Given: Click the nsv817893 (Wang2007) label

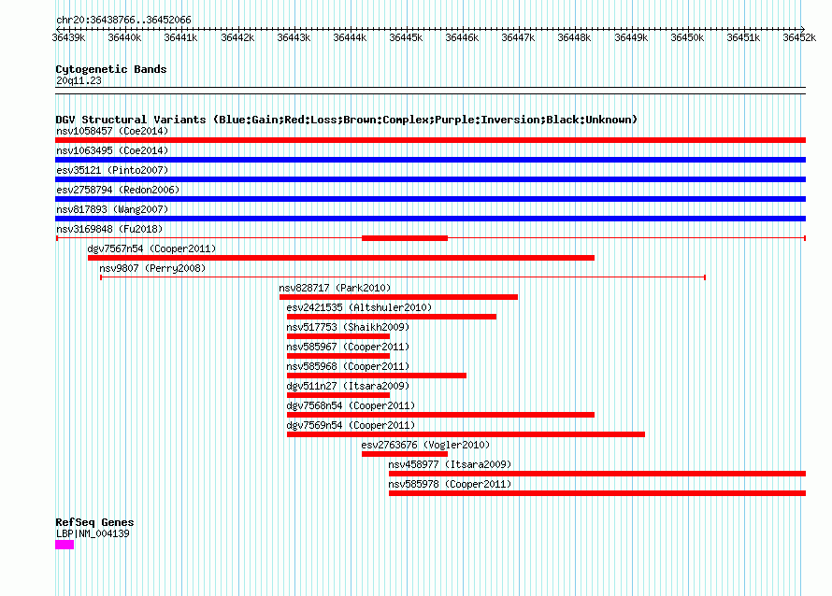Looking at the screenshot, I should 112,209.
